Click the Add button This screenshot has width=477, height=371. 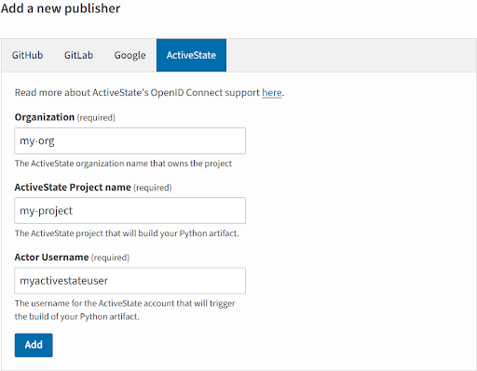[34, 345]
